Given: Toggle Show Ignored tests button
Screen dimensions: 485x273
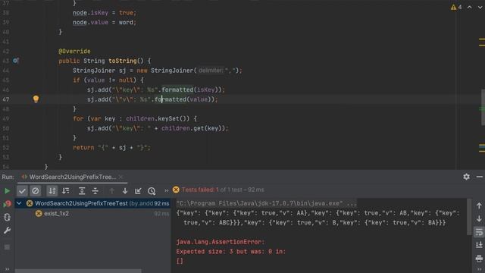Looking at the screenshot, I should [36, 191].
